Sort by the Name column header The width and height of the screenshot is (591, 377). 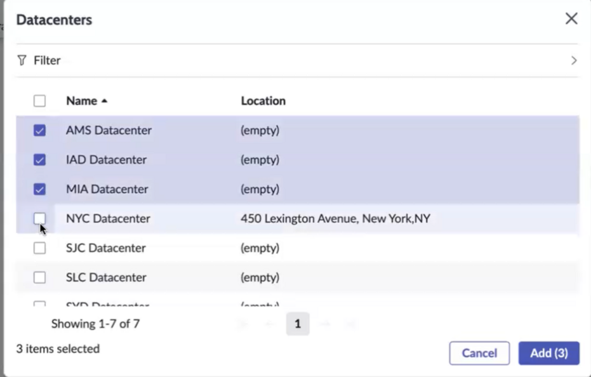tap(82, 101)
